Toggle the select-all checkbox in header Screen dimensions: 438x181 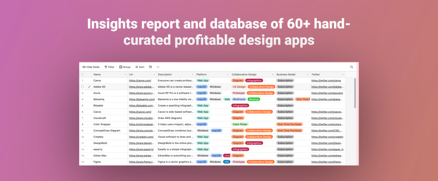82,74
